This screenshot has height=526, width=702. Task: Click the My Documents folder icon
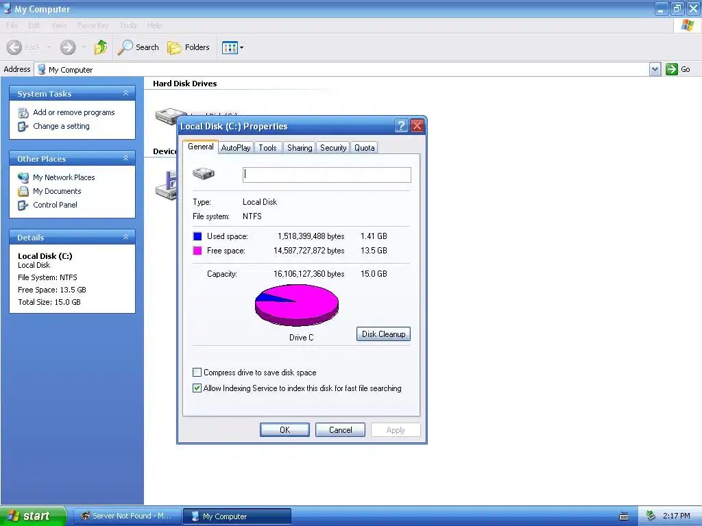(x=23, y=192)
